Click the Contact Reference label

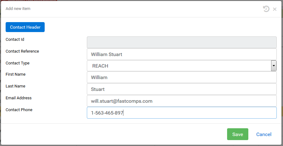22,51
